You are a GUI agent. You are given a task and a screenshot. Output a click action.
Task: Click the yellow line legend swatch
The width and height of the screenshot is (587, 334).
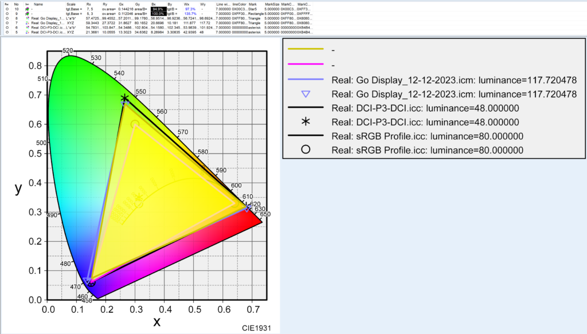[x=306, y=49]
